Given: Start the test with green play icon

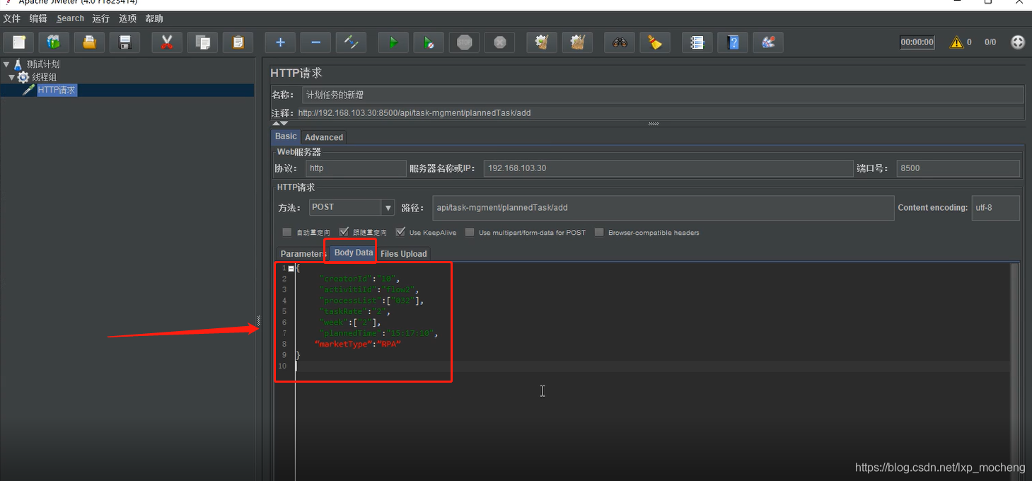Looking at the screenshot, I should tap(393, 42).
